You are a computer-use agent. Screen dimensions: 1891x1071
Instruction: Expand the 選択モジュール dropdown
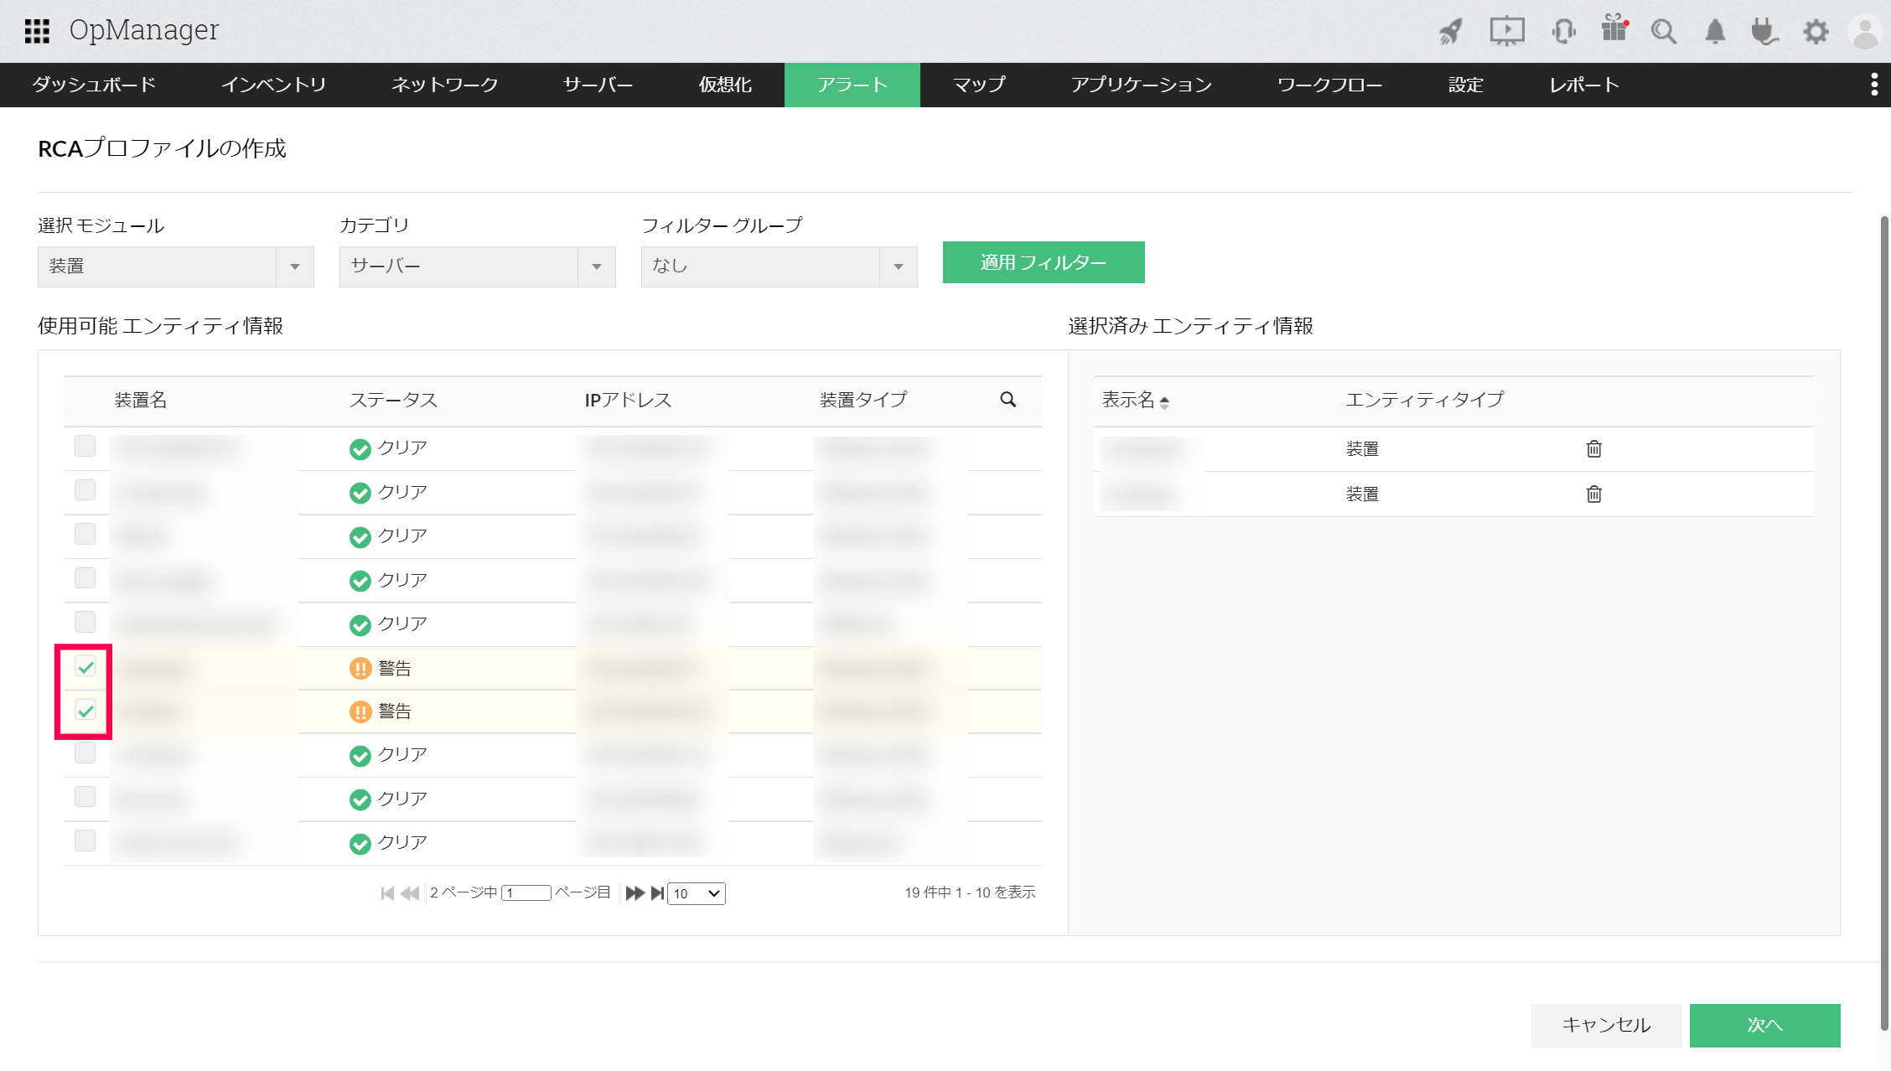click(x=176, y=266)
